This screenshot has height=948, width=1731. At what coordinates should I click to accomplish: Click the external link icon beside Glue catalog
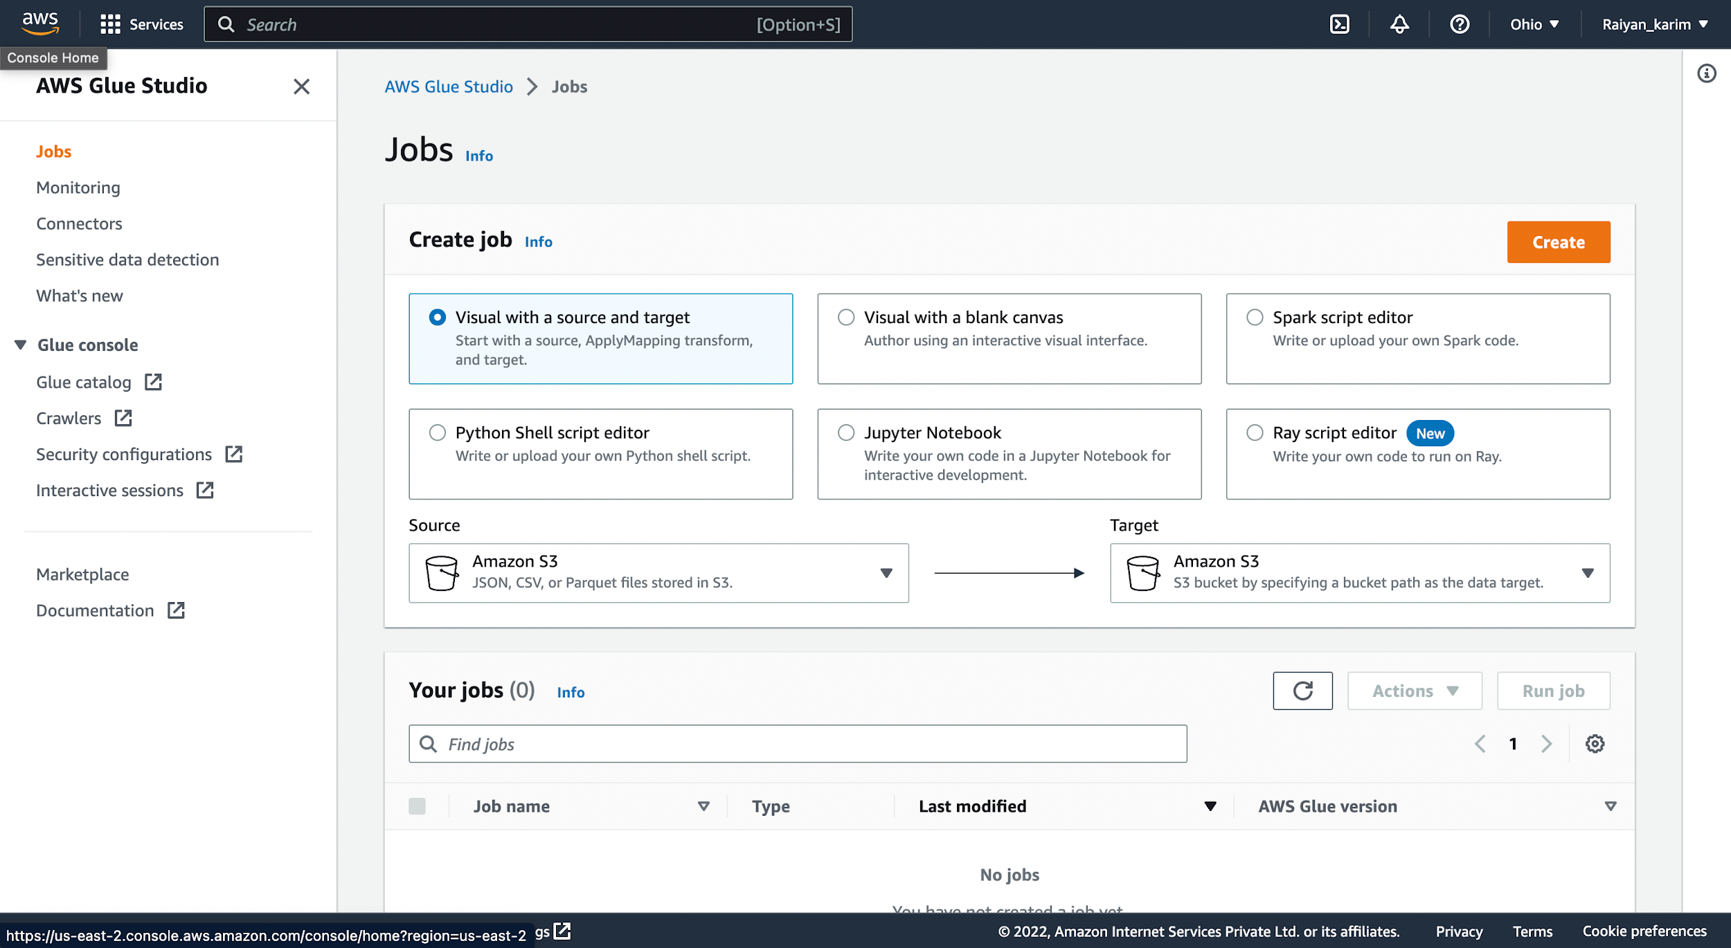(x=153, y=382)
